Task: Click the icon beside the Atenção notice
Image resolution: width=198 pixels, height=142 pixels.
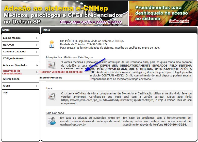Action: [x=52, y=65]
